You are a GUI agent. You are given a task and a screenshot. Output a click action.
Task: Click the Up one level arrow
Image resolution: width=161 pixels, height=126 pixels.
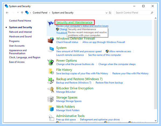pos(22,13)
